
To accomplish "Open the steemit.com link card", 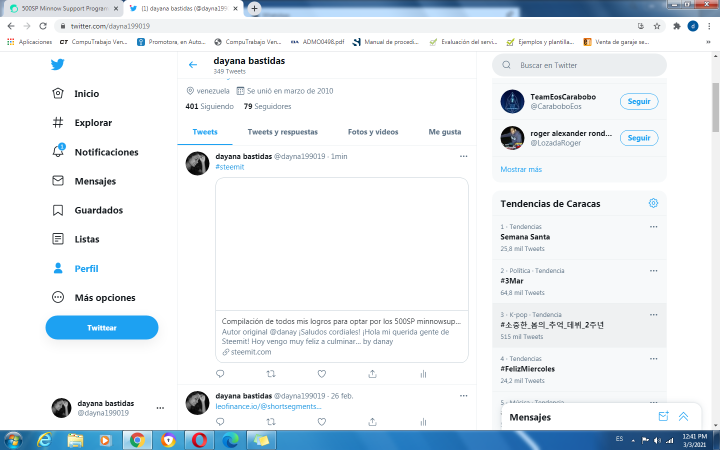I will [x=342, y=270].
